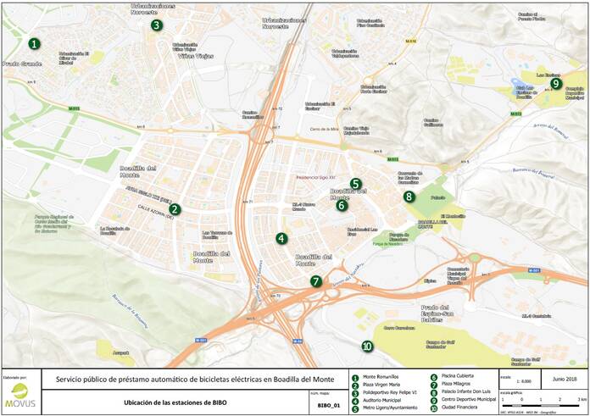This screenshot has height=416, width=590.
Task: Select station marker 6 on the map
Action: click(342, 205)
